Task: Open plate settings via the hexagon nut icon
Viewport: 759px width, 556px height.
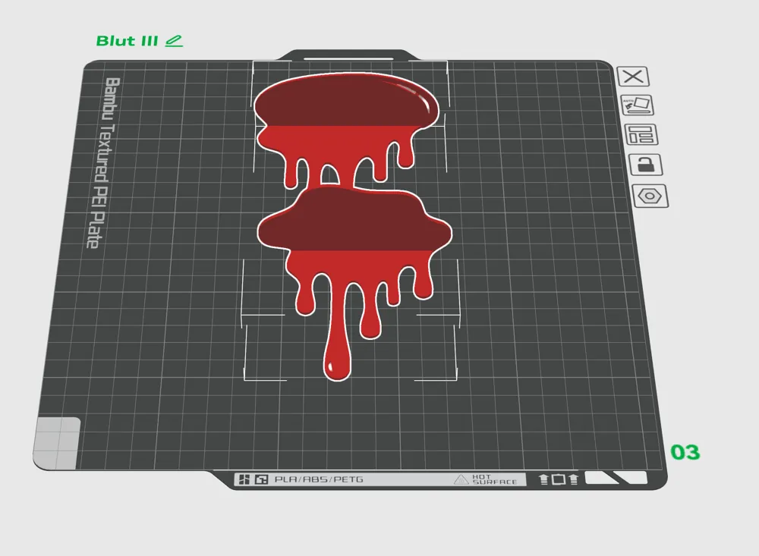Action: [650, 196]
